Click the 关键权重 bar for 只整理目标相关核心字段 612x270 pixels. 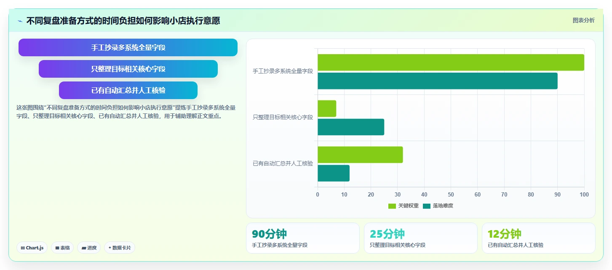point(327,109)
